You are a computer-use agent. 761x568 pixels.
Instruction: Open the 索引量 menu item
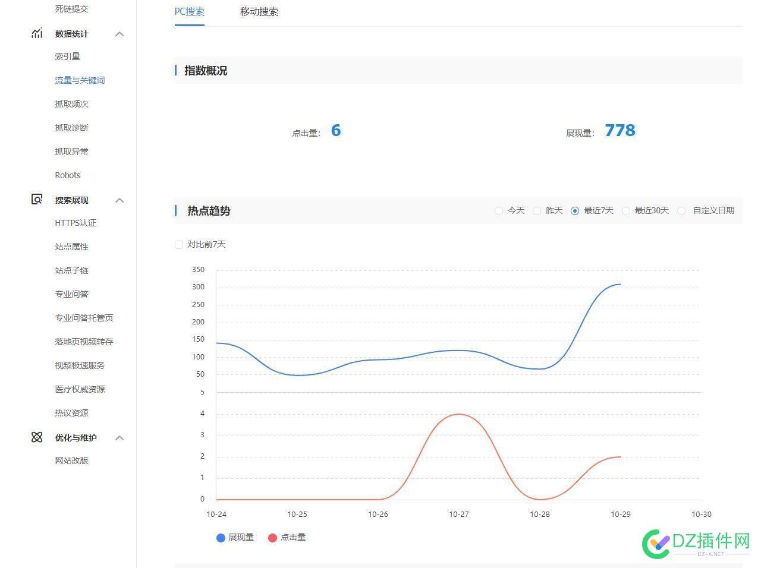tap(67, 56)
